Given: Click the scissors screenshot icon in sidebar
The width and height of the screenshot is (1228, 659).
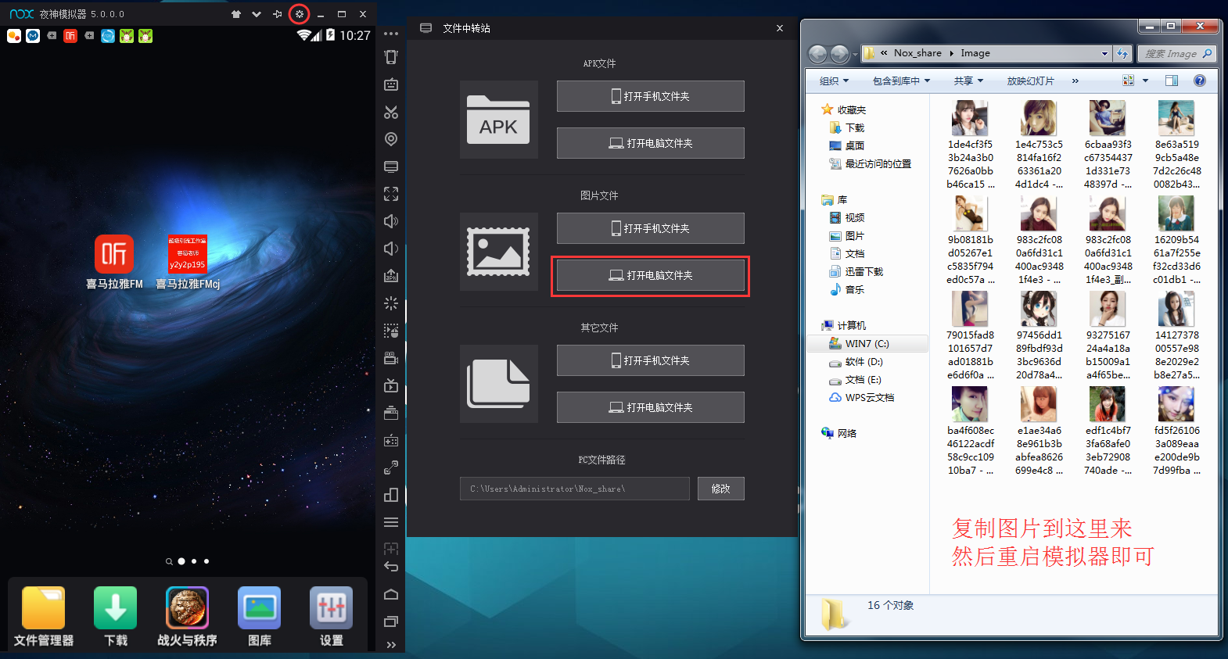Looking at the screenshot, I should [x=391, y=112].
